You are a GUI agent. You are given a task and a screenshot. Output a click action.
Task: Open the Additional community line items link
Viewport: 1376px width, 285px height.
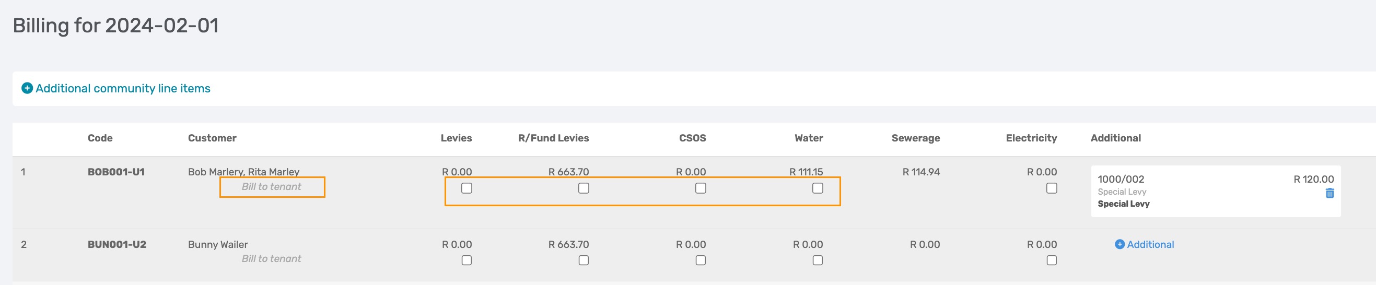tap(123, 88)
